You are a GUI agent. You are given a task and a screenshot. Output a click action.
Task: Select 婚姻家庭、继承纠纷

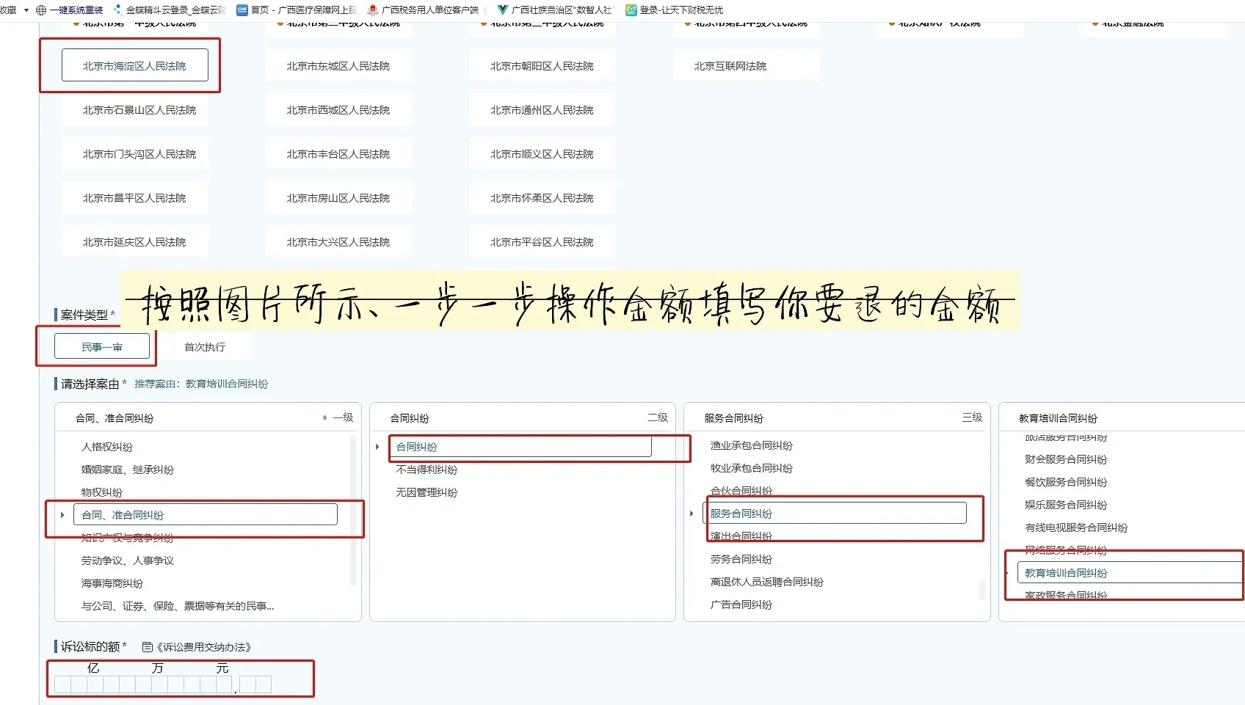pos(128,470)
